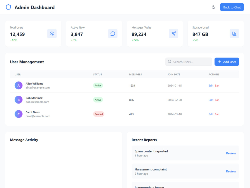Click the Back to Chat button

coord(232,7)
